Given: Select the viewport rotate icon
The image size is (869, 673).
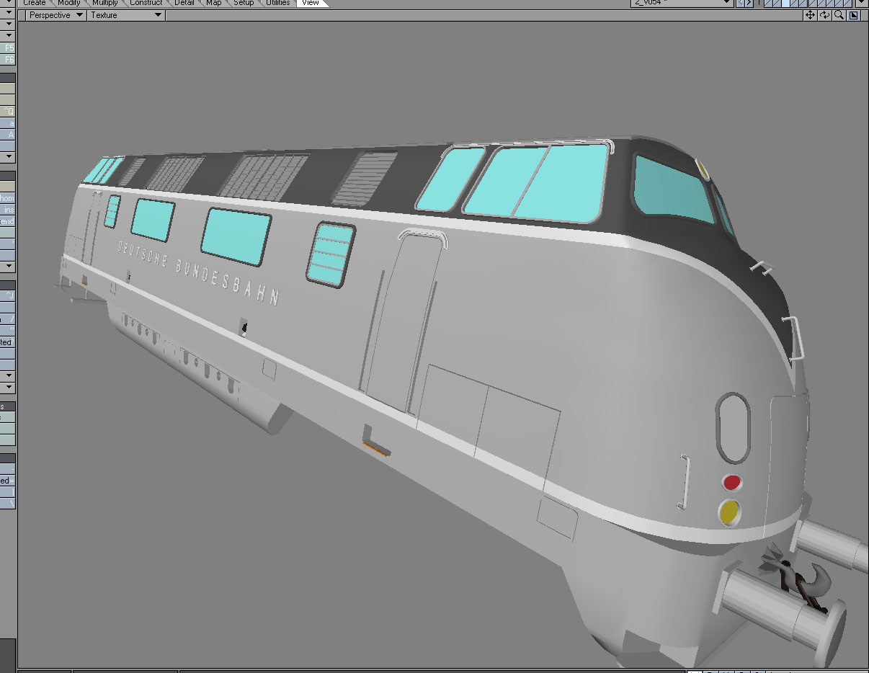Looking at the screenshot, I should 824,15.
